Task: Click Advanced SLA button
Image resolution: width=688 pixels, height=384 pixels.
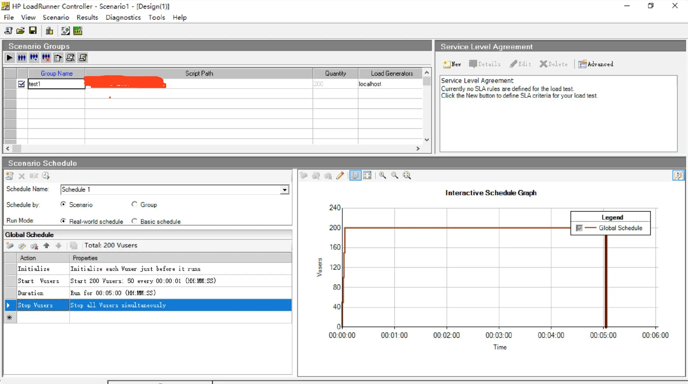Action: (596, 64)
